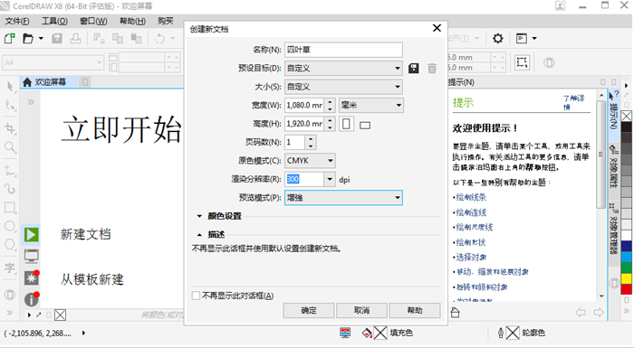This screenshot has width=634, height=348.
Task: Open the CMYK primary color mode dropdown
Action: point(310,161)
